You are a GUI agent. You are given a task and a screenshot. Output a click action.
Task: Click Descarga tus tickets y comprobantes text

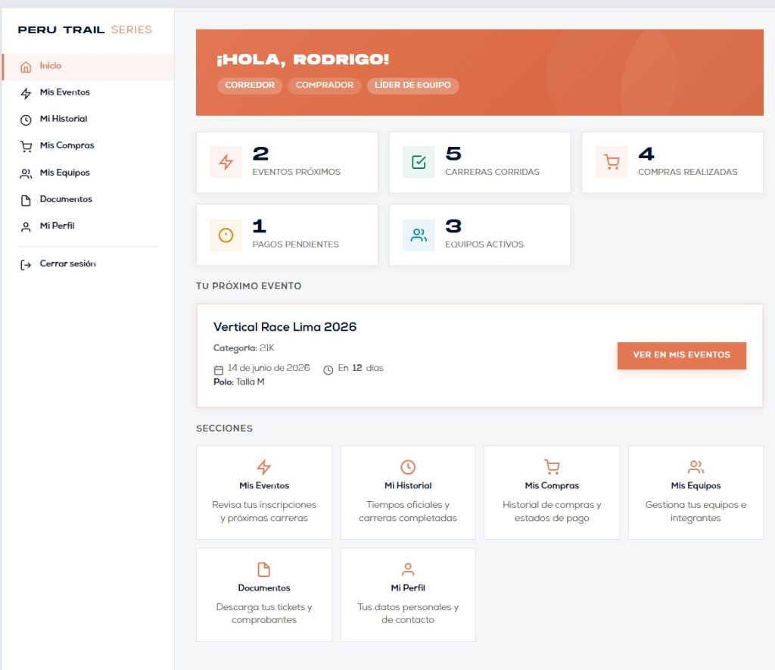pyautogui.click(x=264, y=613)
